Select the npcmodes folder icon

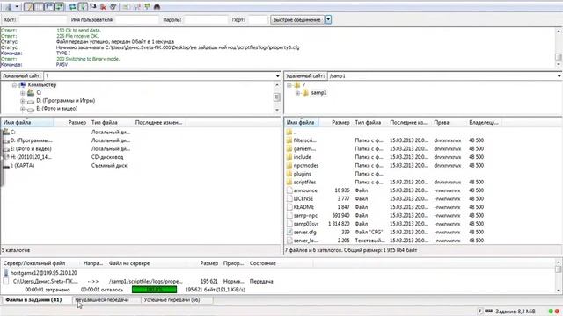click(x=289, y=166)
